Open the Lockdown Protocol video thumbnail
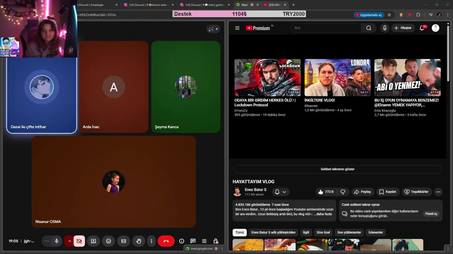This screenshot has width=453, height=254. [x=268, y=78]
